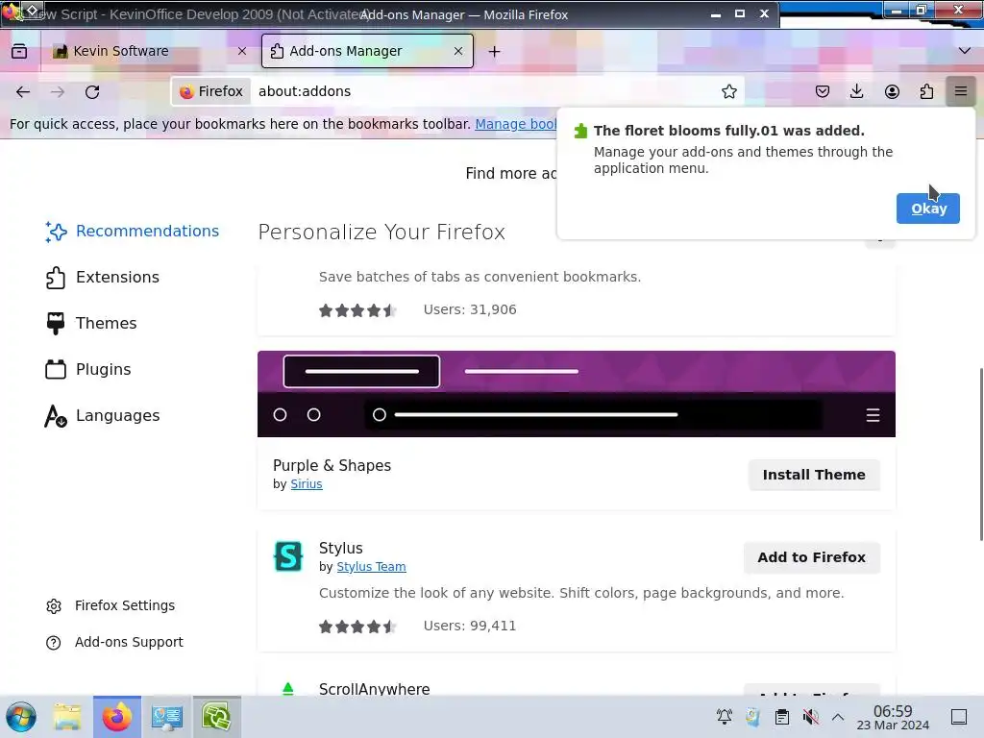The image size is (984, 738).
Task: Open the Firefox account icon
Action: pos(892,91)
